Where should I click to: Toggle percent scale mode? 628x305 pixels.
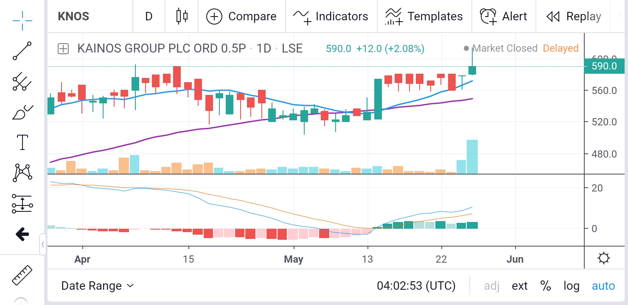click(x=545, y=286)
